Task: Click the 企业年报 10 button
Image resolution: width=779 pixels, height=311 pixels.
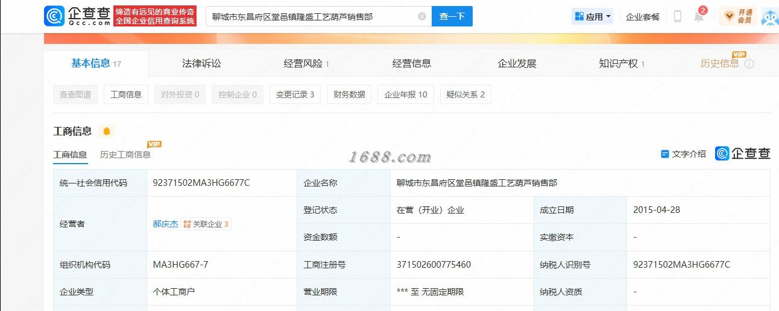Action: pos(406,94)
